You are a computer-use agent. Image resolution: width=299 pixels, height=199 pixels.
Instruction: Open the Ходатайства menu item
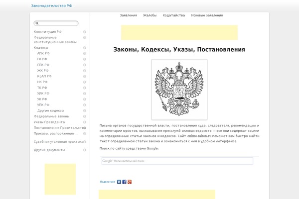(174, 15)
